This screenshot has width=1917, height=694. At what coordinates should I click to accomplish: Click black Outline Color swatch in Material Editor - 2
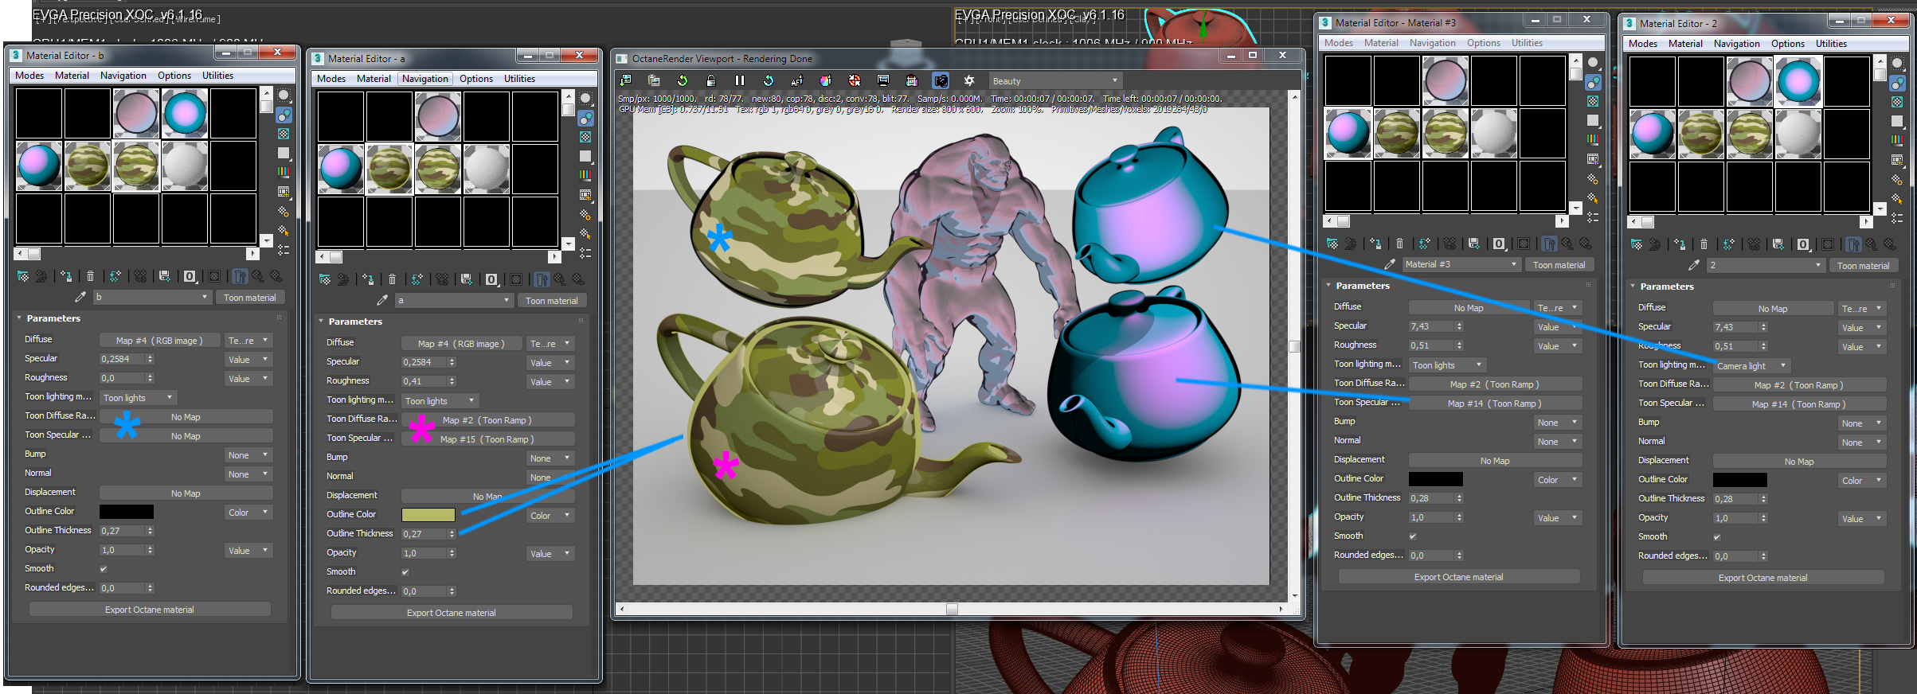1740,480
